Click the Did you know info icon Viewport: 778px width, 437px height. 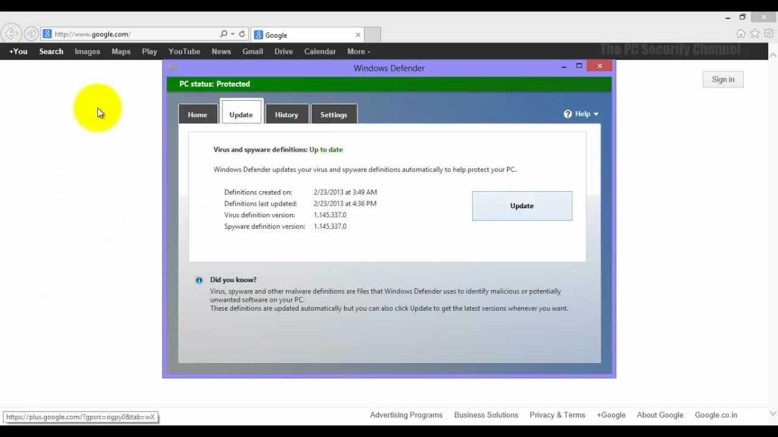(x=199, y=280)
